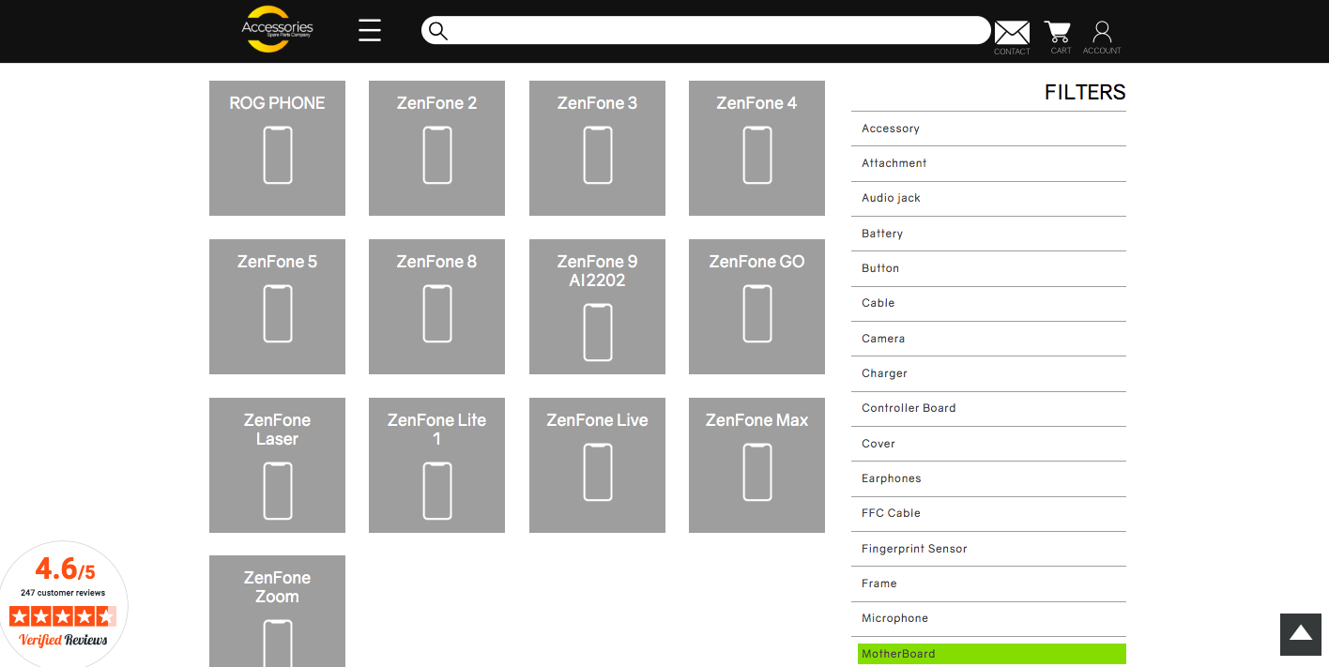This screenshot has width=1329, height=667.
Task: Filter by Cover
Action: click(x=988, y=444)
